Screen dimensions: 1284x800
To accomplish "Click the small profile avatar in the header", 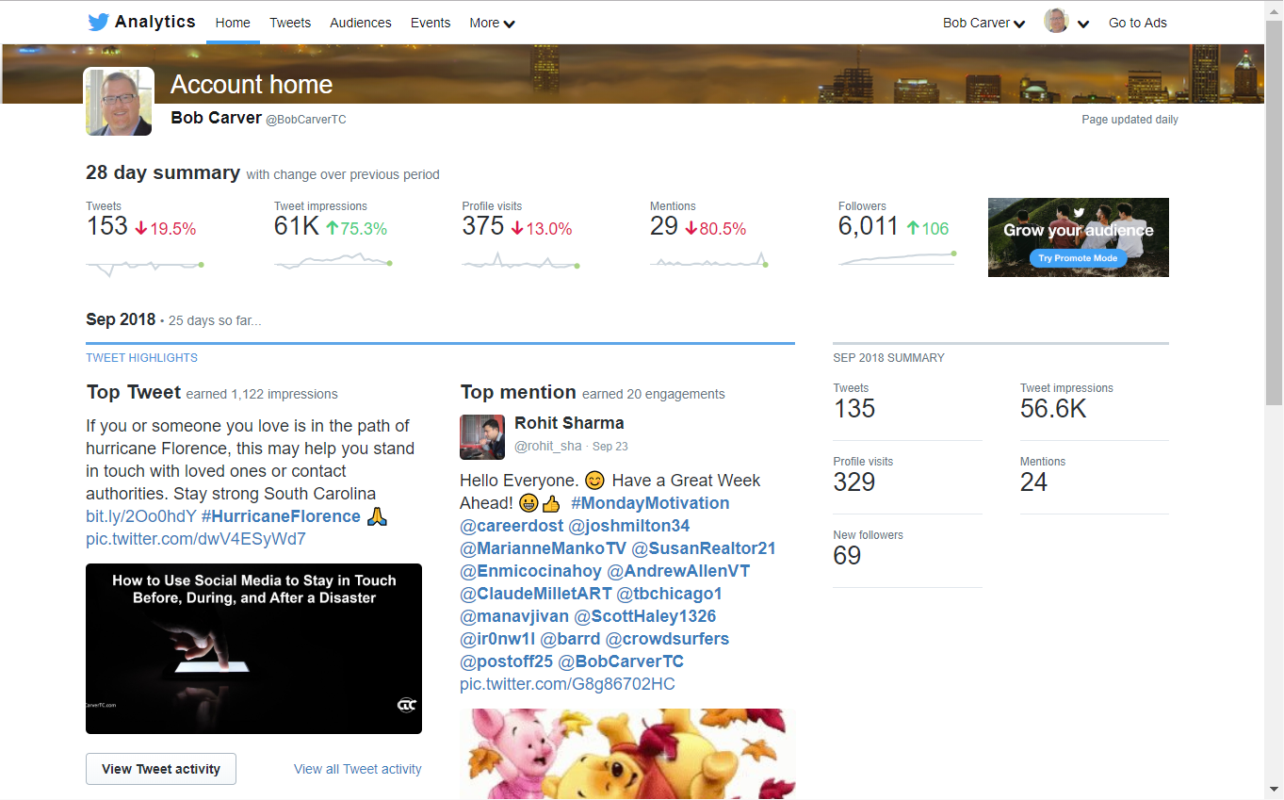I will [x=1056, y=21].
